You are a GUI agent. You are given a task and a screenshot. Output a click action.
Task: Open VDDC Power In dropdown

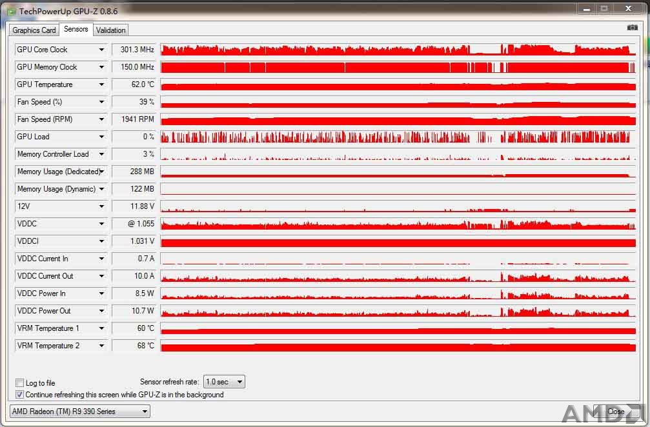pos(101,293)
